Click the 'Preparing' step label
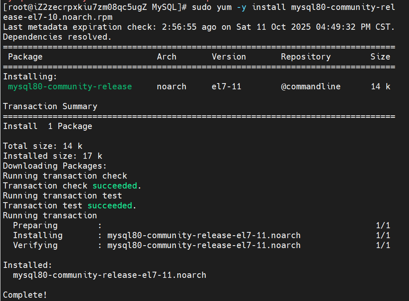 tap(35, 225)
